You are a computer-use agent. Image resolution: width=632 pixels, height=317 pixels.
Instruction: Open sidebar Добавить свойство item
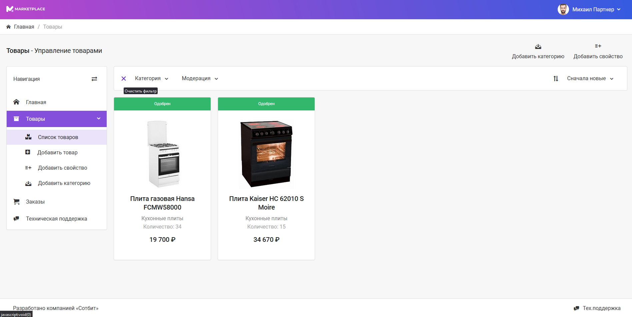click(x=62, y=168)
